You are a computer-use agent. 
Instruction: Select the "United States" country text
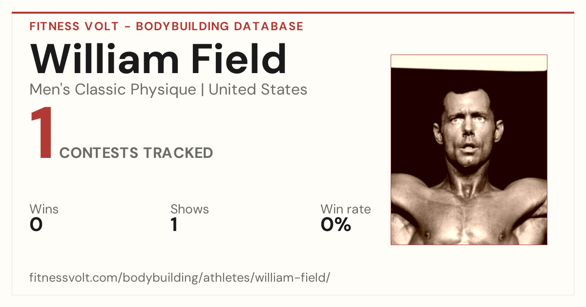point(258,90)
